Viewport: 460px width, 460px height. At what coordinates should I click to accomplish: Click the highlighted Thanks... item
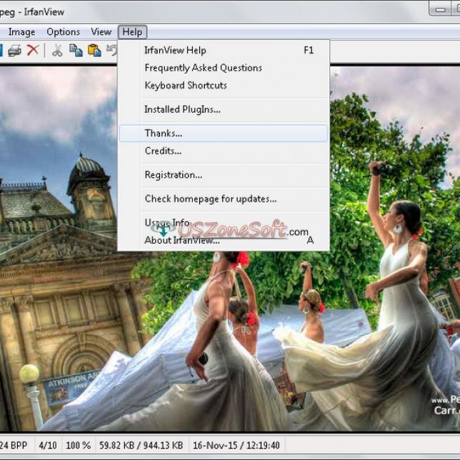point(164,133)
